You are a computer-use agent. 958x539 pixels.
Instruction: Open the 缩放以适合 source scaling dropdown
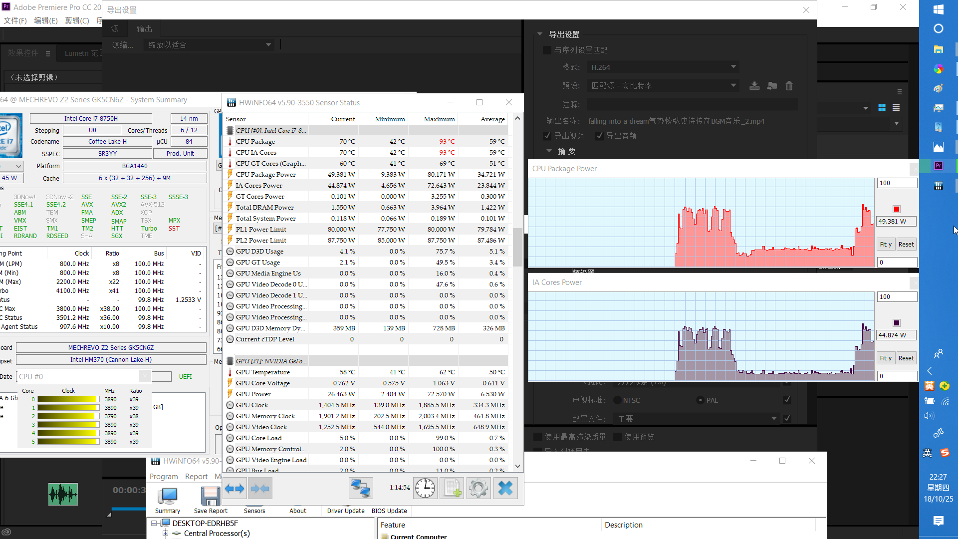(x=209, y=45)
